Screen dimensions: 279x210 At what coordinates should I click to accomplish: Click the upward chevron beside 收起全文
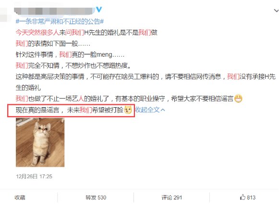click(x=163, y=110)
